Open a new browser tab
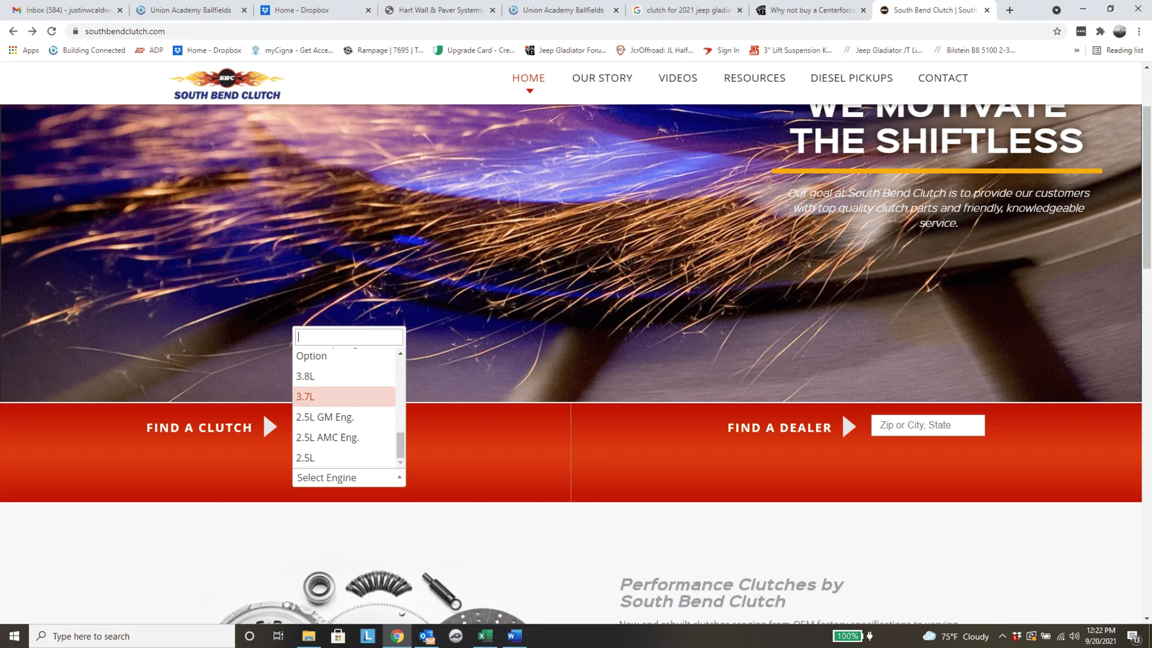 [1010, 10]
